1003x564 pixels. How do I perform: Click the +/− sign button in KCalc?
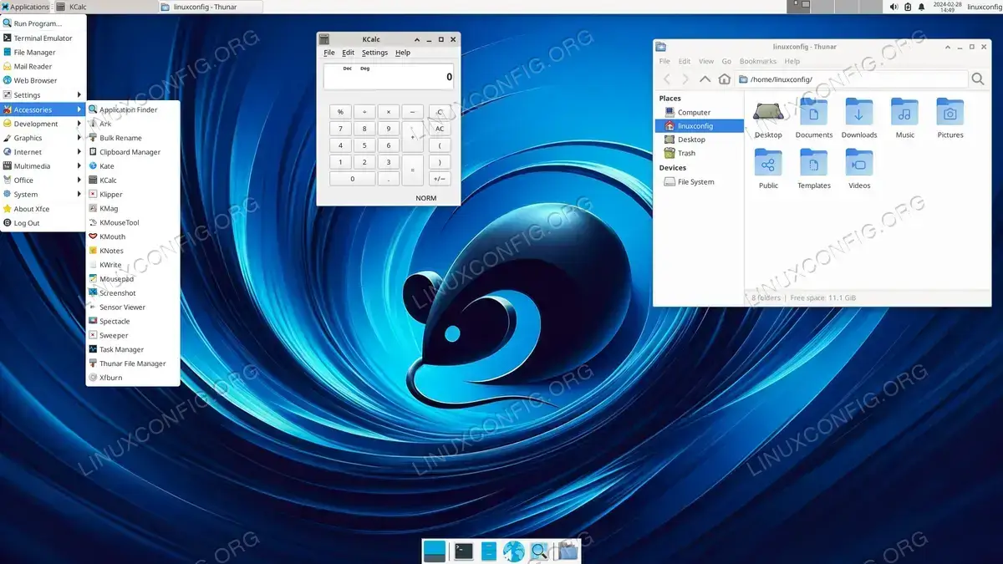click(440, 179)
